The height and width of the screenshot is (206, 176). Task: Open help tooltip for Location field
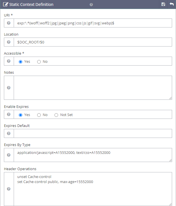coord(9,42)
